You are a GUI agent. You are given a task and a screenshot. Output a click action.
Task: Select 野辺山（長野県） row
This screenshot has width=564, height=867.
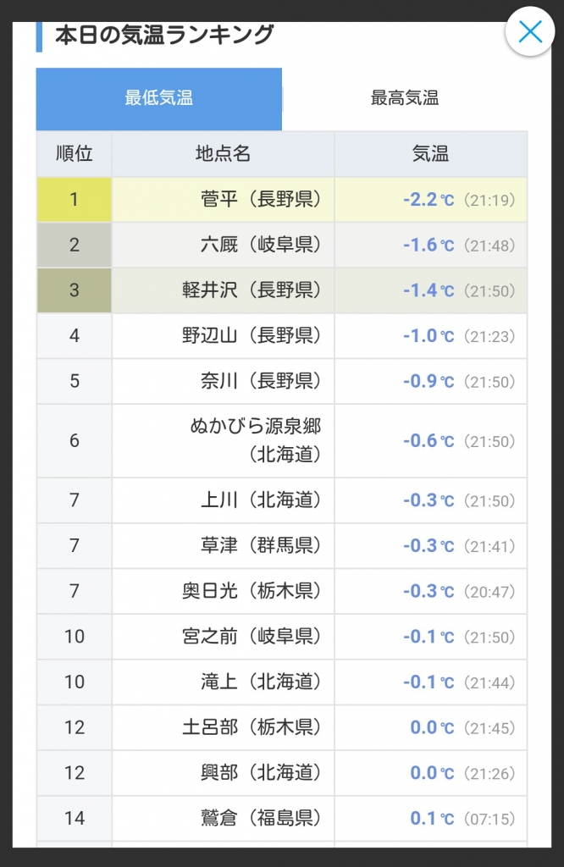point(252,336)
